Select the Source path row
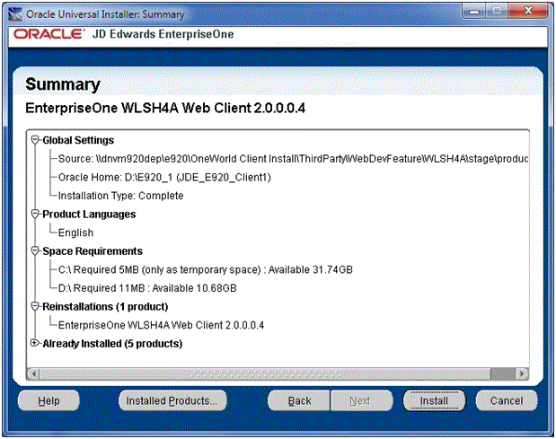This screenshot has height=439, width=556. tap(293, 159)
